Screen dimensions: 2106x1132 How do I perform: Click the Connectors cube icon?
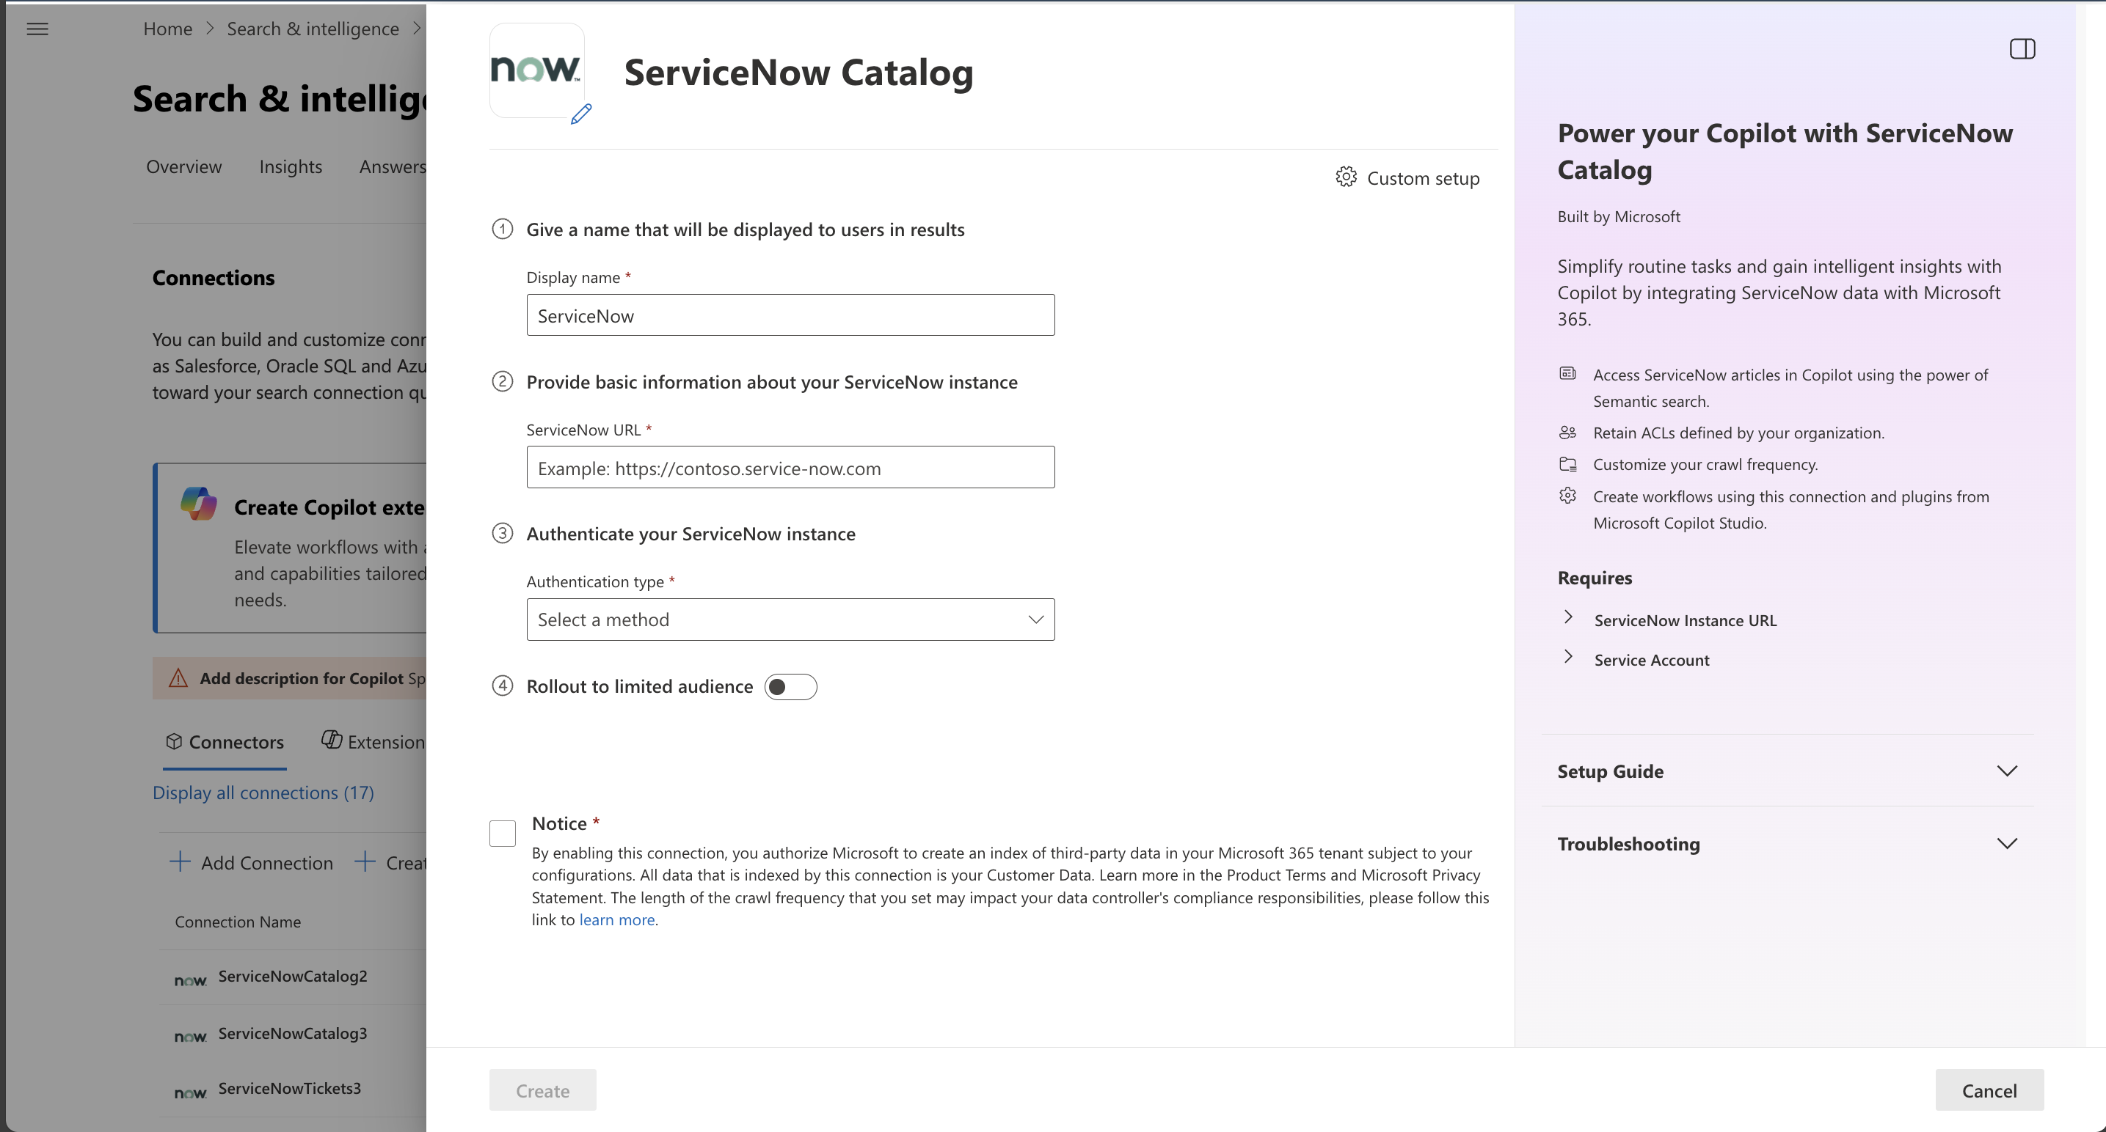pyautogui.click(x=173, y=742)
